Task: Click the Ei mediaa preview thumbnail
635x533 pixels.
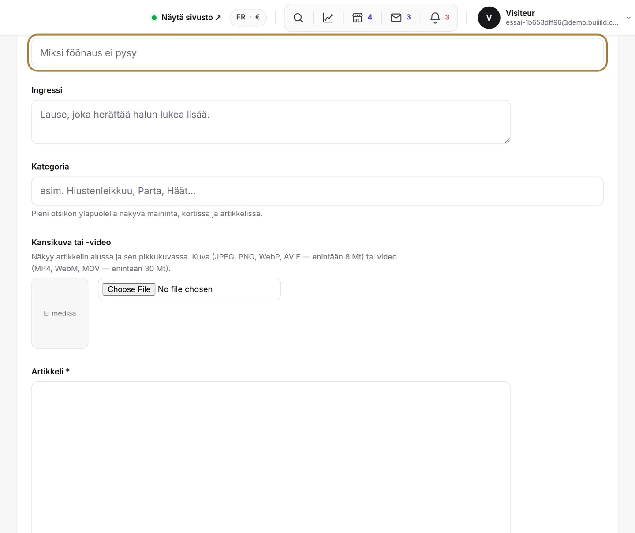Action: (x=60, y=313)
